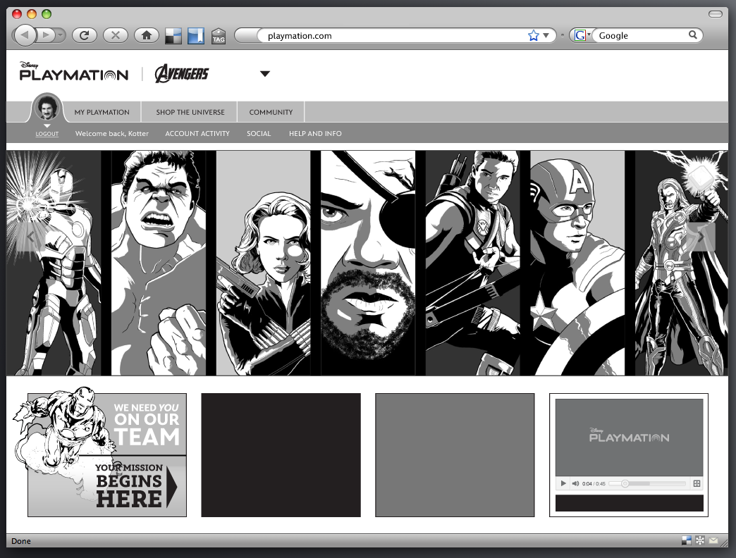Image resolution: width=736 pixels, height=558 pixels.
Task: Select the Hulk carousel panel
Action: coord(158,263)
